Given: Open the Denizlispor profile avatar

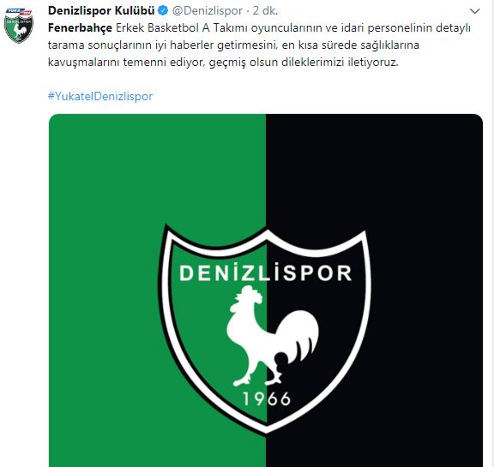Looking at the screenshot, I should [19, 26].
